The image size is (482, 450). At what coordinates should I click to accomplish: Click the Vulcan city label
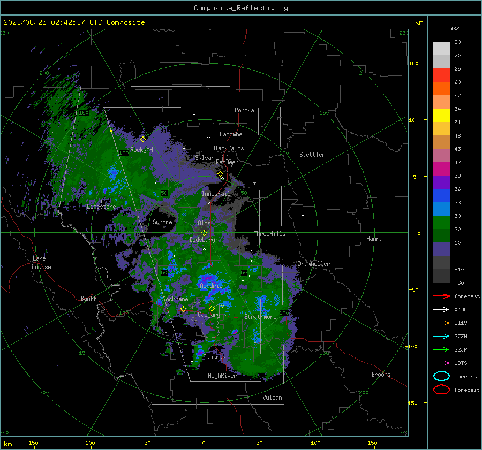272,398
